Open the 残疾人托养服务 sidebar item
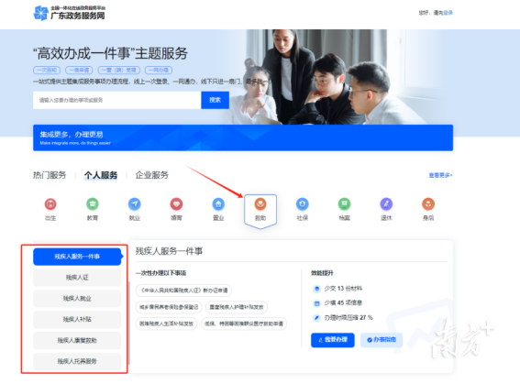520x384 pixels. (x=77, y=361)
